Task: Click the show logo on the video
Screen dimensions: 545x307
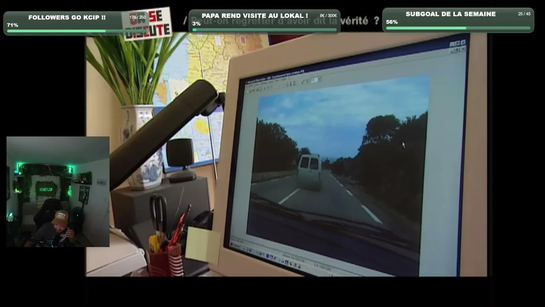Action: coord(147,23)
